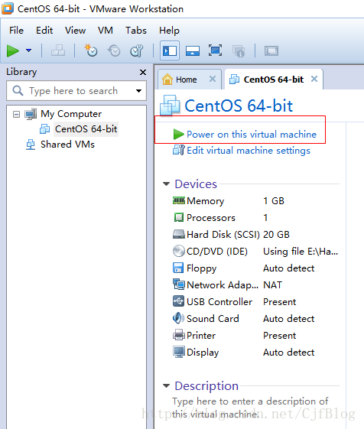The height and width of the screenshot is (429, 364).
Task: Collapse the My Computer tree node
Action: coord(16,114)
